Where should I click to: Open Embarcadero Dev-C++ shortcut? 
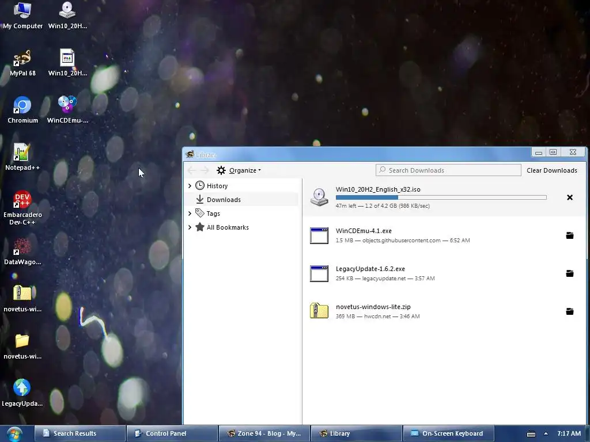click(22, 208)
